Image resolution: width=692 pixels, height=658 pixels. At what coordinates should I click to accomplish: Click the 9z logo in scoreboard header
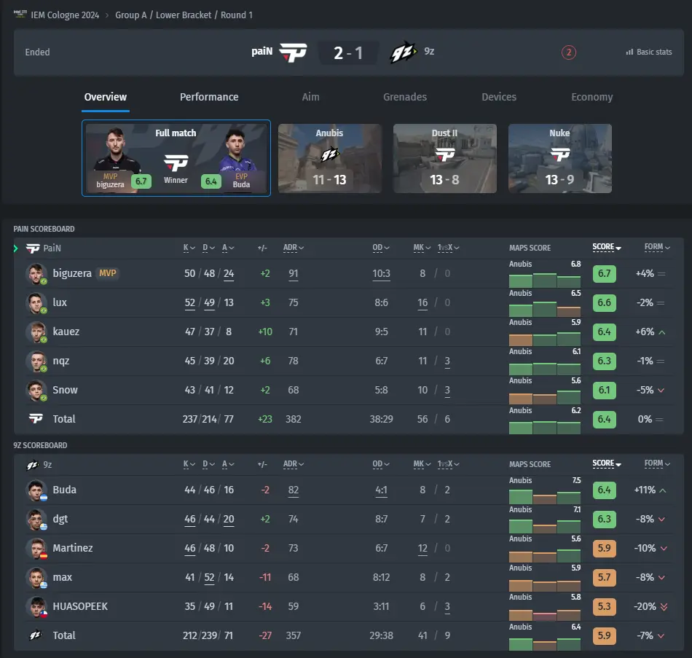click(32, 465)
